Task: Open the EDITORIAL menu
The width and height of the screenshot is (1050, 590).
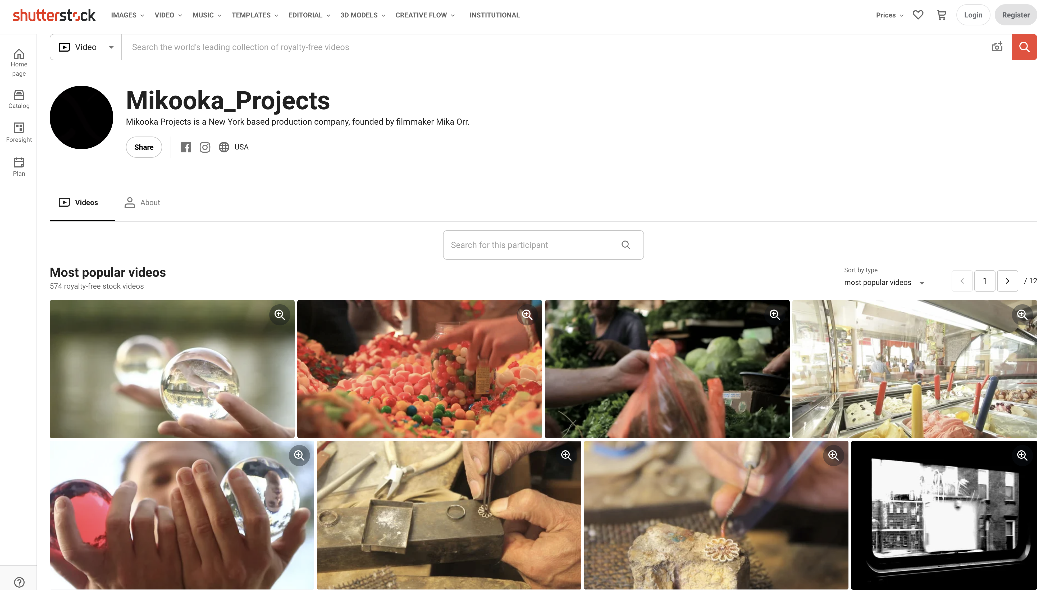Action: point(309,15)
